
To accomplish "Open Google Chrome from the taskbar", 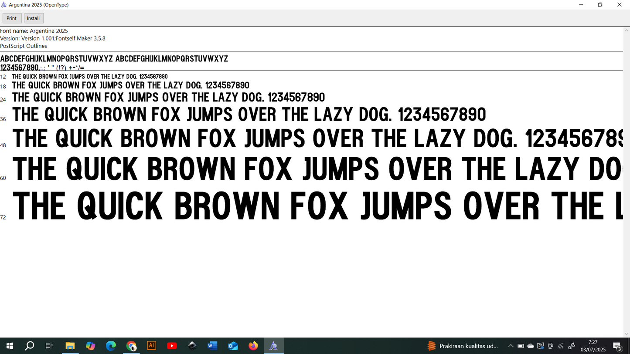I will [x=131, y=346].
